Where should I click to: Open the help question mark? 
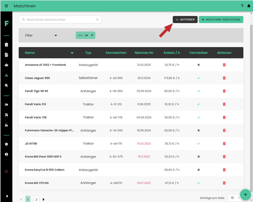coord(242,6)
